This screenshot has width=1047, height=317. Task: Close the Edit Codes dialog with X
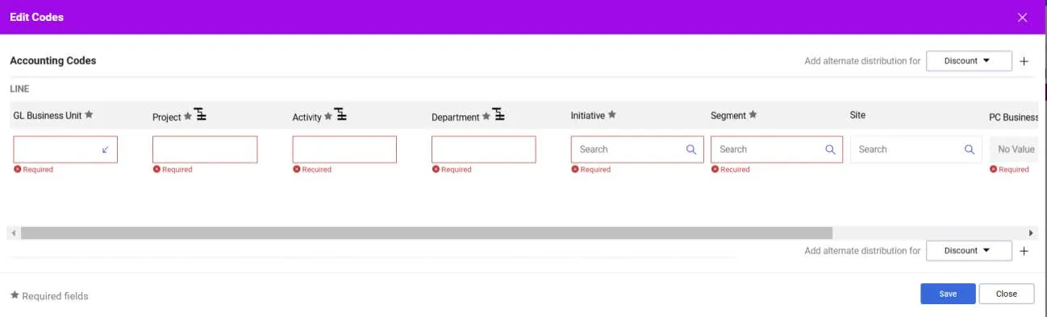[1023, 17]
